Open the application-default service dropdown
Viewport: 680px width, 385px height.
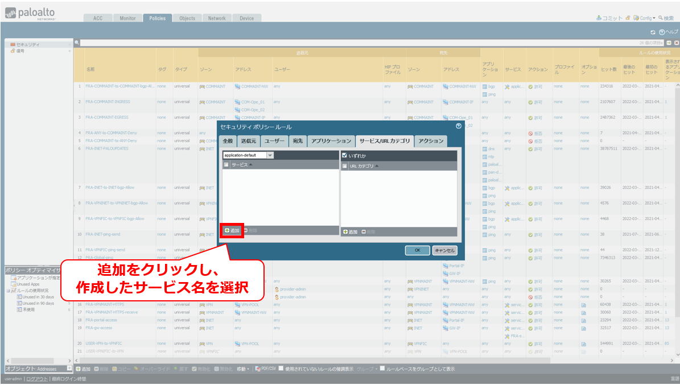[270, 155]
